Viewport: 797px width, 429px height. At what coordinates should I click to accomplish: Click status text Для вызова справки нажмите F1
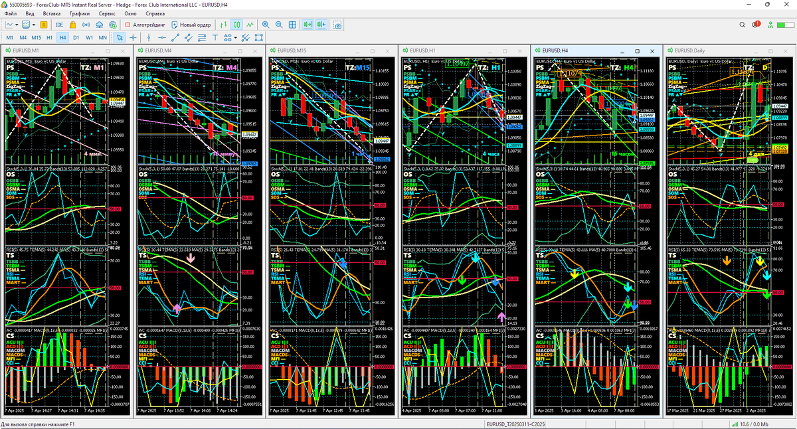point(39,424)
